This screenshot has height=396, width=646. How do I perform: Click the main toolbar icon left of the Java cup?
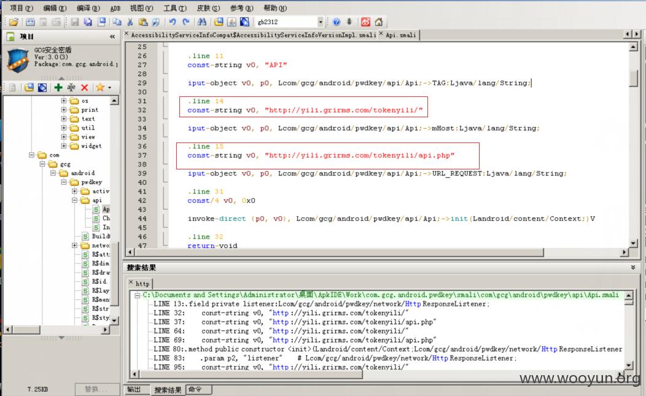pyautogui.click(x=219, y=22)
